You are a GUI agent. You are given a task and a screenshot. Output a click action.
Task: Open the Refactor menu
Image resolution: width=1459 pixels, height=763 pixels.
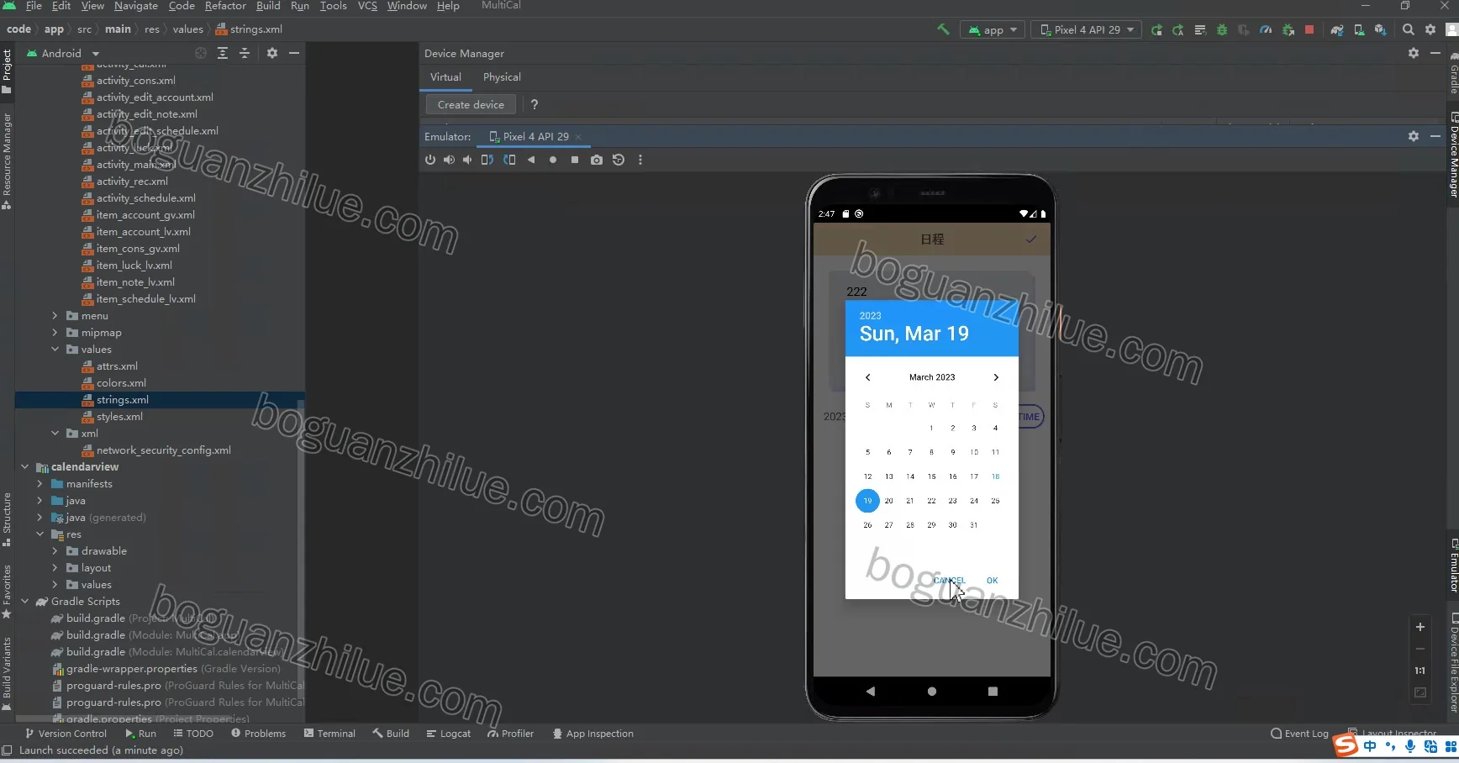(x=225, y=6)
